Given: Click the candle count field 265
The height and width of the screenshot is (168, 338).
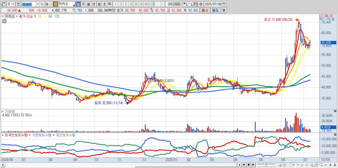Looking at the screenshot, I should click(170, 4).
